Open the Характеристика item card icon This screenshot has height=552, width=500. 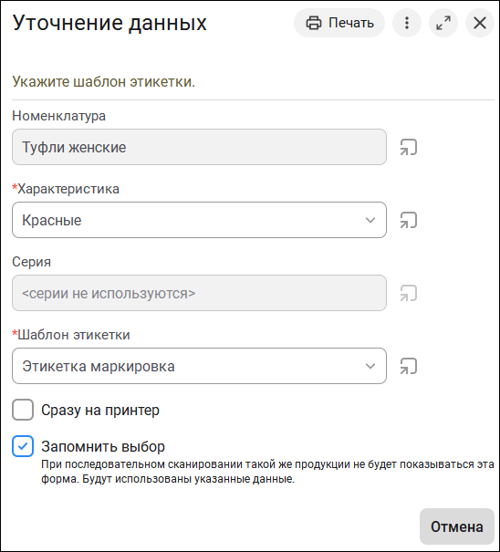(x=409, y=220)
